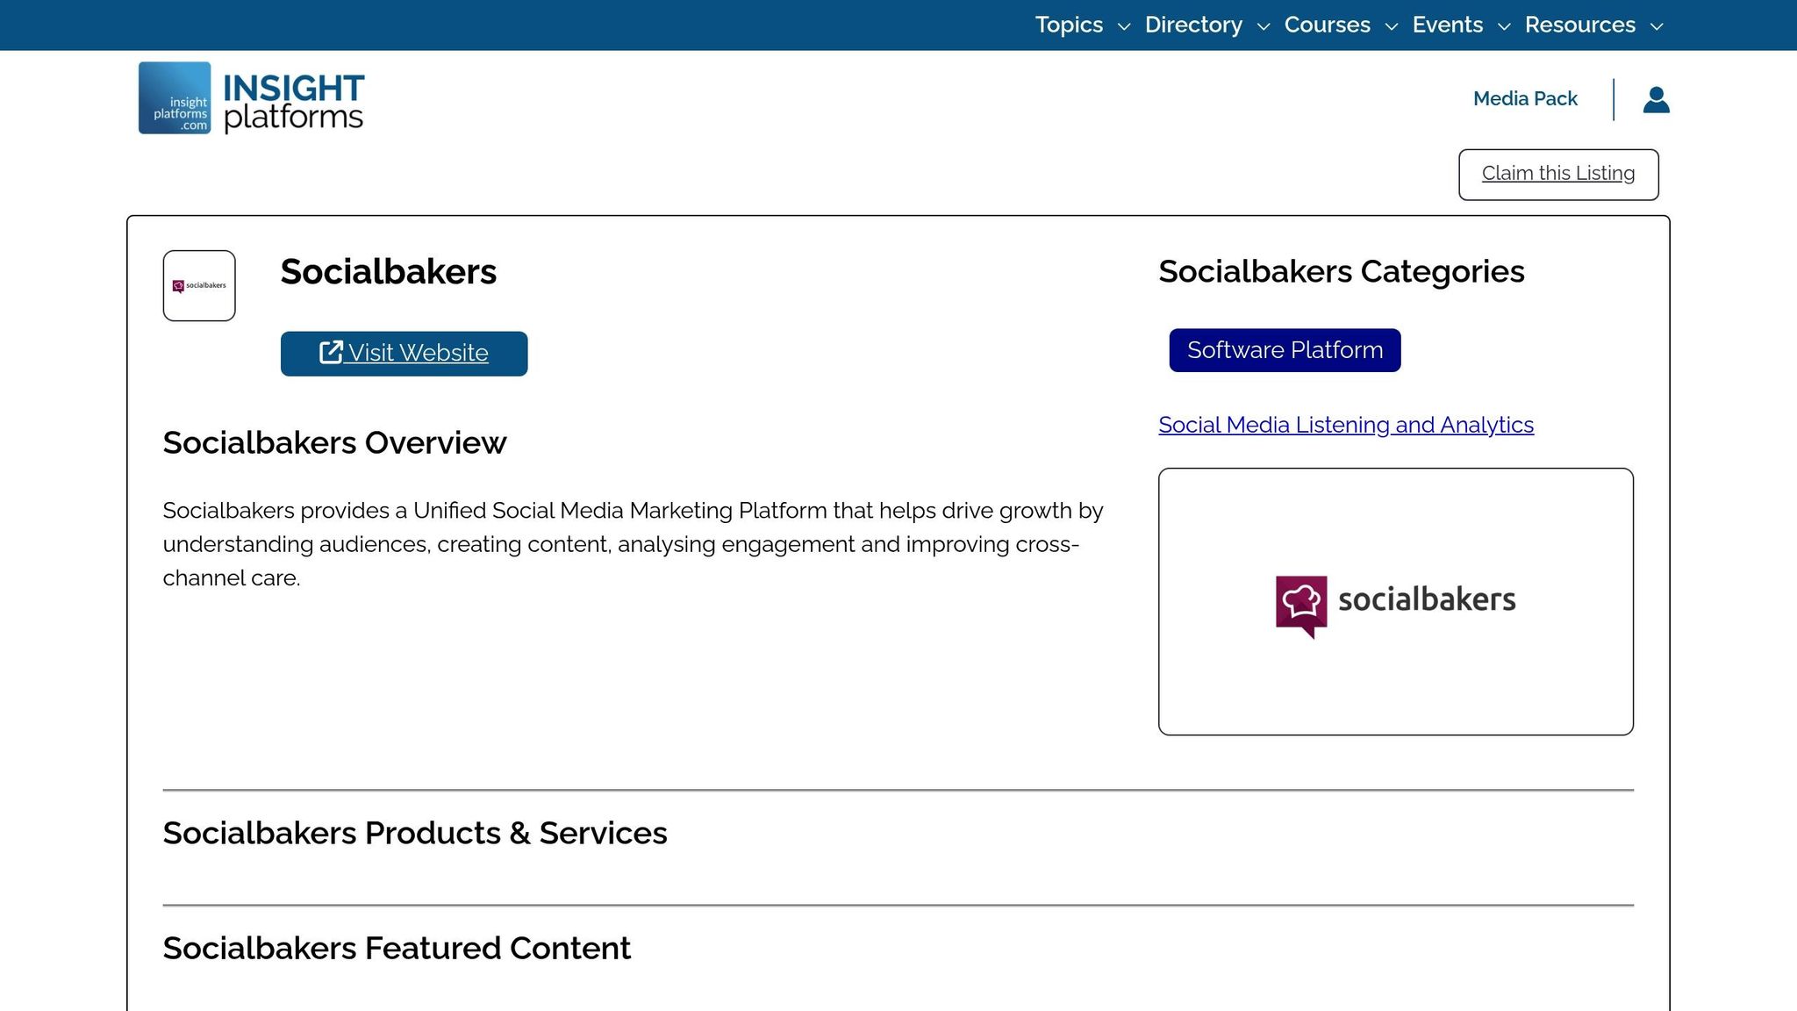Screen dimensions: 1797x1011
Task: Open Social Media Listening and Analytics link
Action: [1346, 425]
